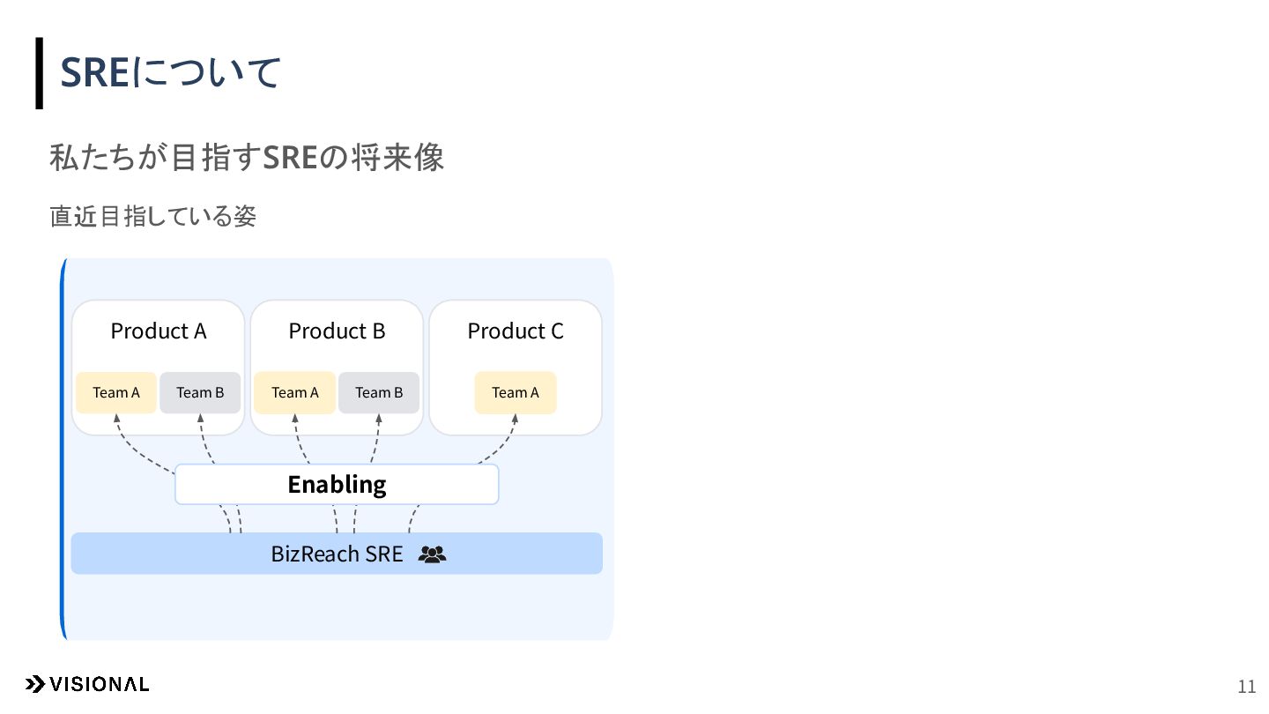Select Team A under Product B
This screenshot has width=1269, height=714.
pos(295,392)
